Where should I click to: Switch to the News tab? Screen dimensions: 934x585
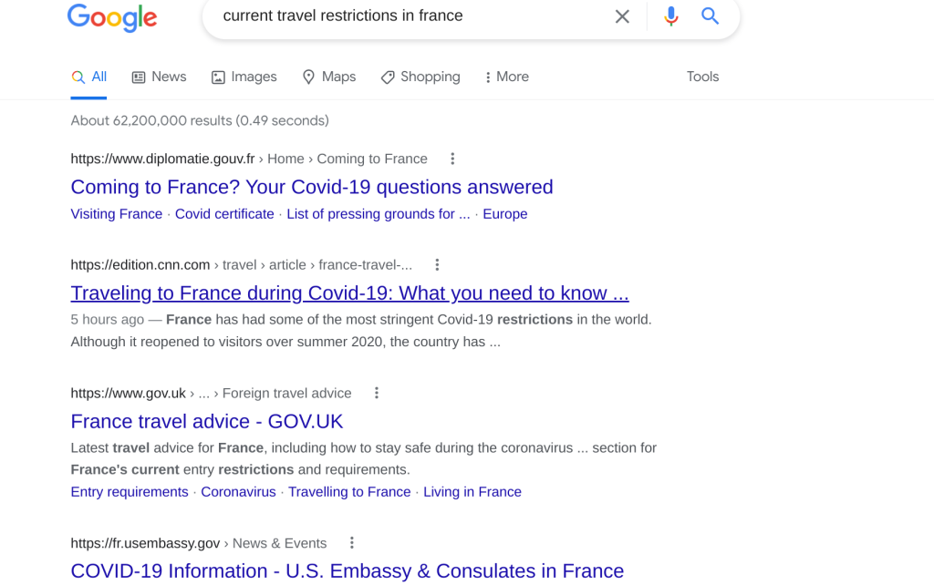tap(159, 77)
